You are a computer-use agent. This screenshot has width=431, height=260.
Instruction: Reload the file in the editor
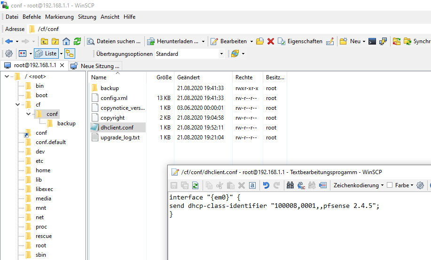195,185
